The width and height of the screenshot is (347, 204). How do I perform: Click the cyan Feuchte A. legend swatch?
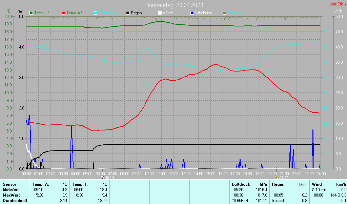click(96, 13)
